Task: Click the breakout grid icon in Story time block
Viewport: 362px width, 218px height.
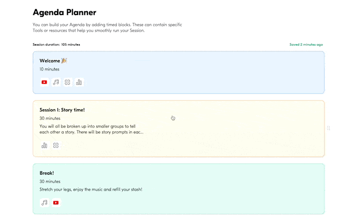Action: tap(56, 146)
